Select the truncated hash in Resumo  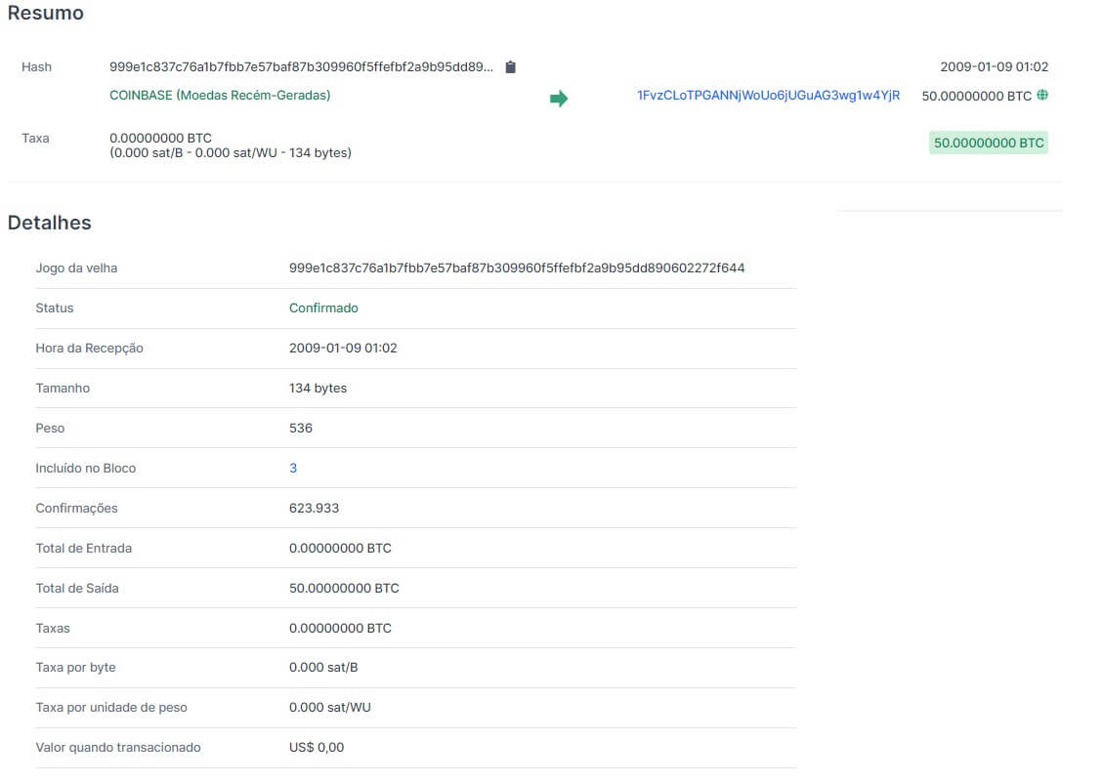pyautogui.click(x=301, y=66)
